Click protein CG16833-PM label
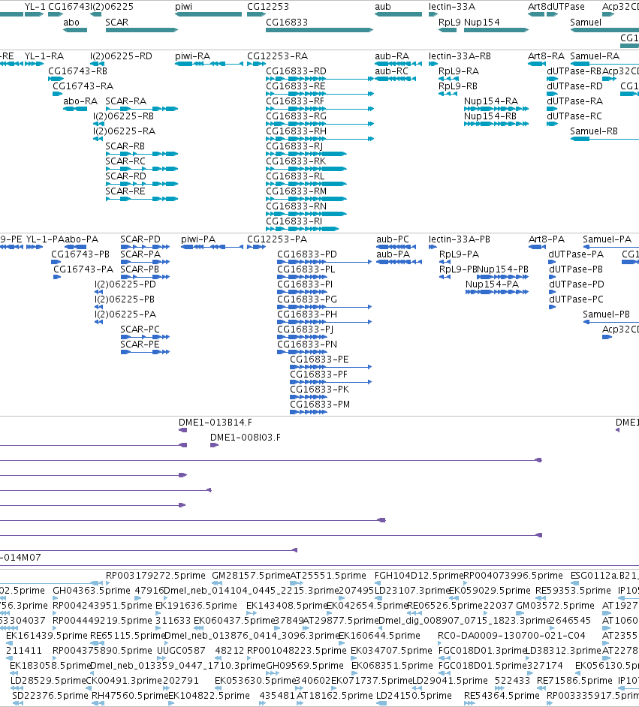 pyautogui.click(x=320, y=405)
